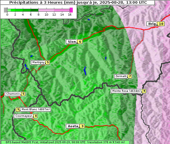Viewport: 170px width, 144px height.
Task: Click the Martigny label on the map
Action: tap(38, 62)
